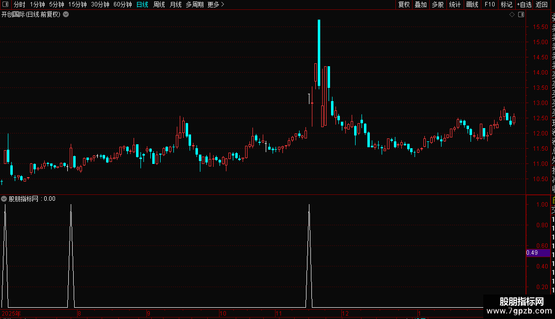Open the 统计 statistics button

pos(455,4)
